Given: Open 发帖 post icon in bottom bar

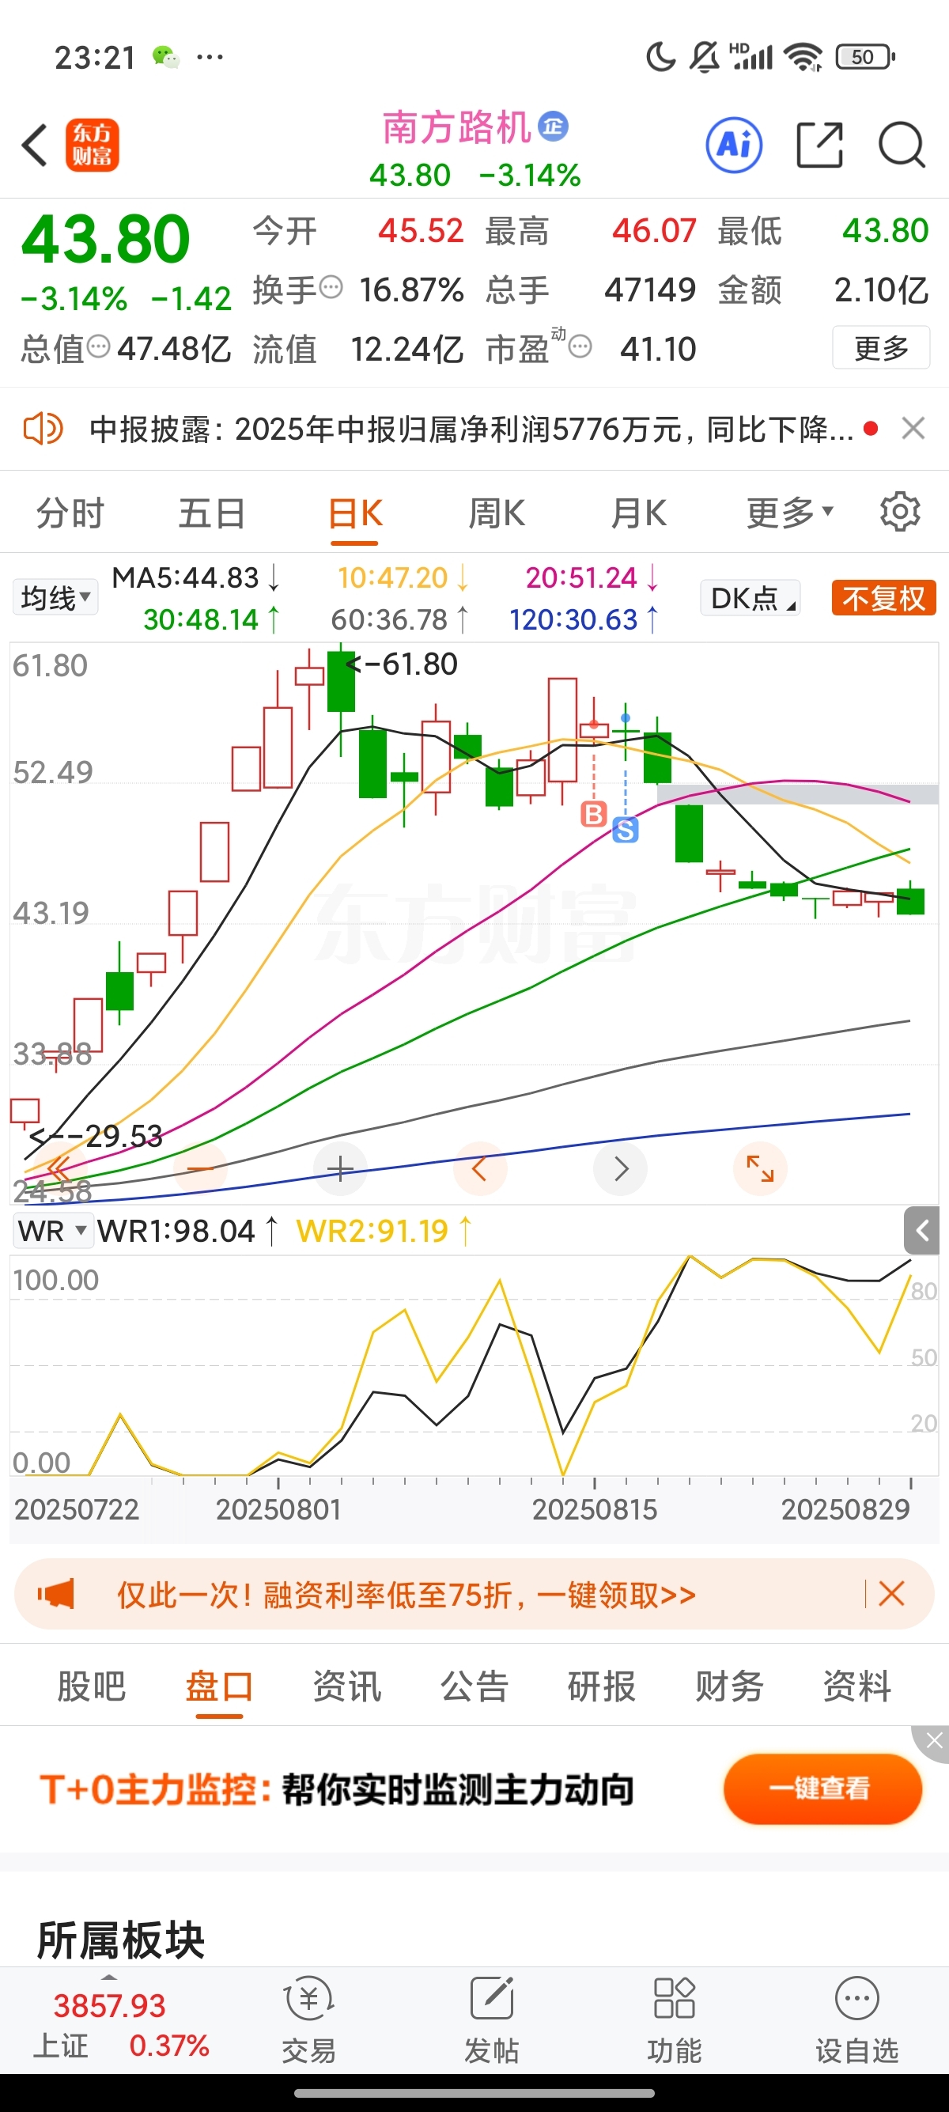Looking at the screenshot, I should [492, 2020].
